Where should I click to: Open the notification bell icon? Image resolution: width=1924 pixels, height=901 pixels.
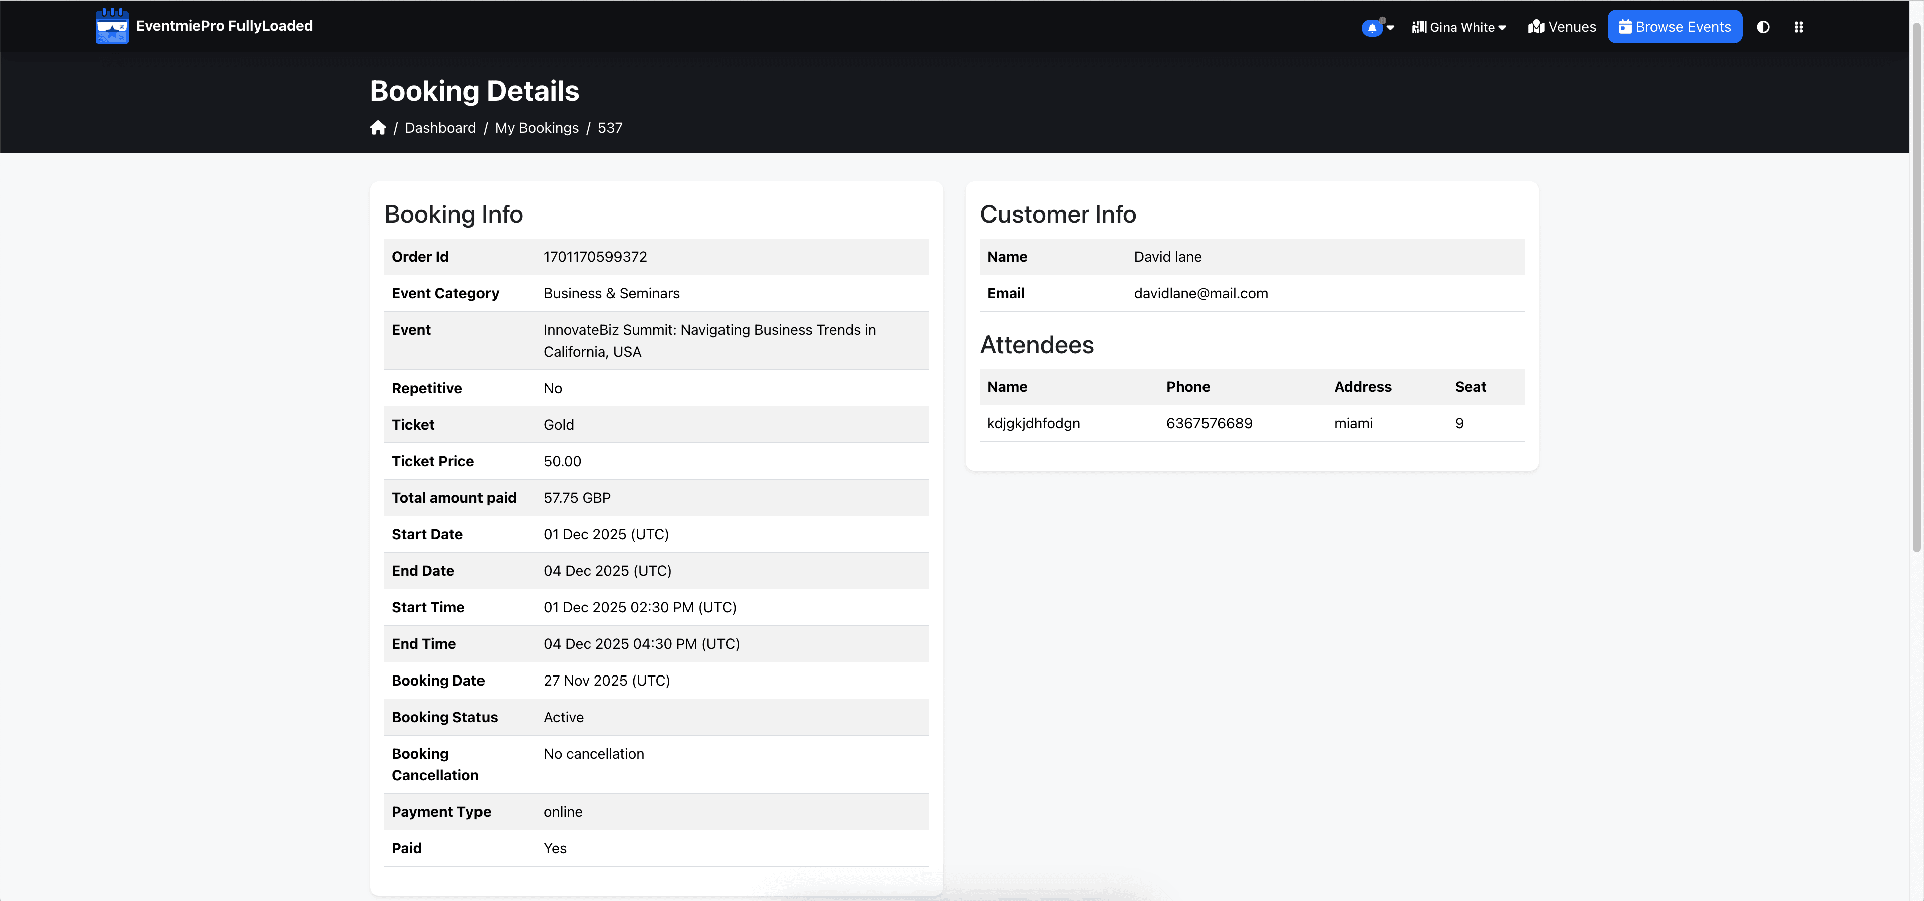click(1371, 28)
